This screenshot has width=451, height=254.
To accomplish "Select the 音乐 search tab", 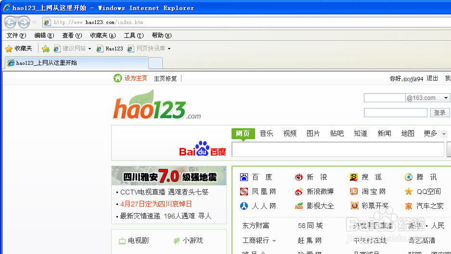I will click(266, 133).
